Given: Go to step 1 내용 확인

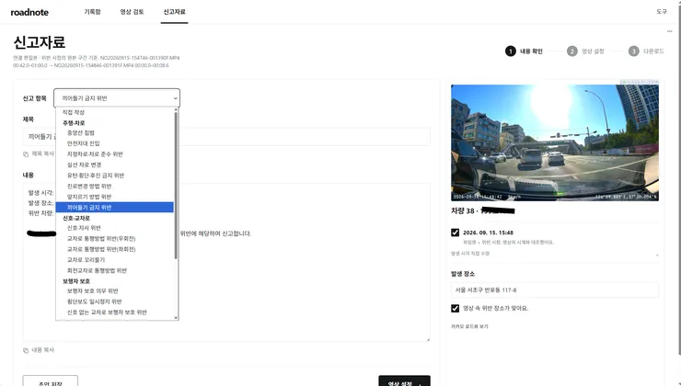Looking at the screenshot, I should pos(524,51).
